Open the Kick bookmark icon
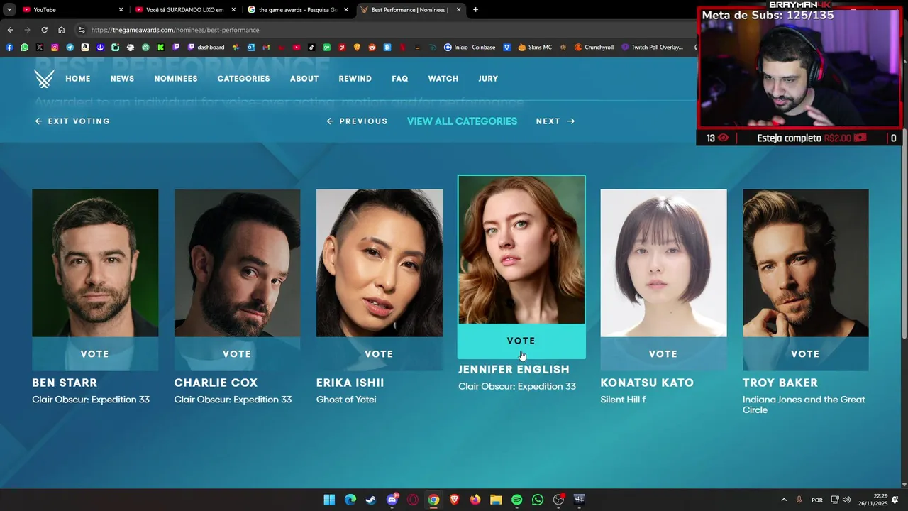The height and width of the screenshot is (511, 908). point(161,48)
